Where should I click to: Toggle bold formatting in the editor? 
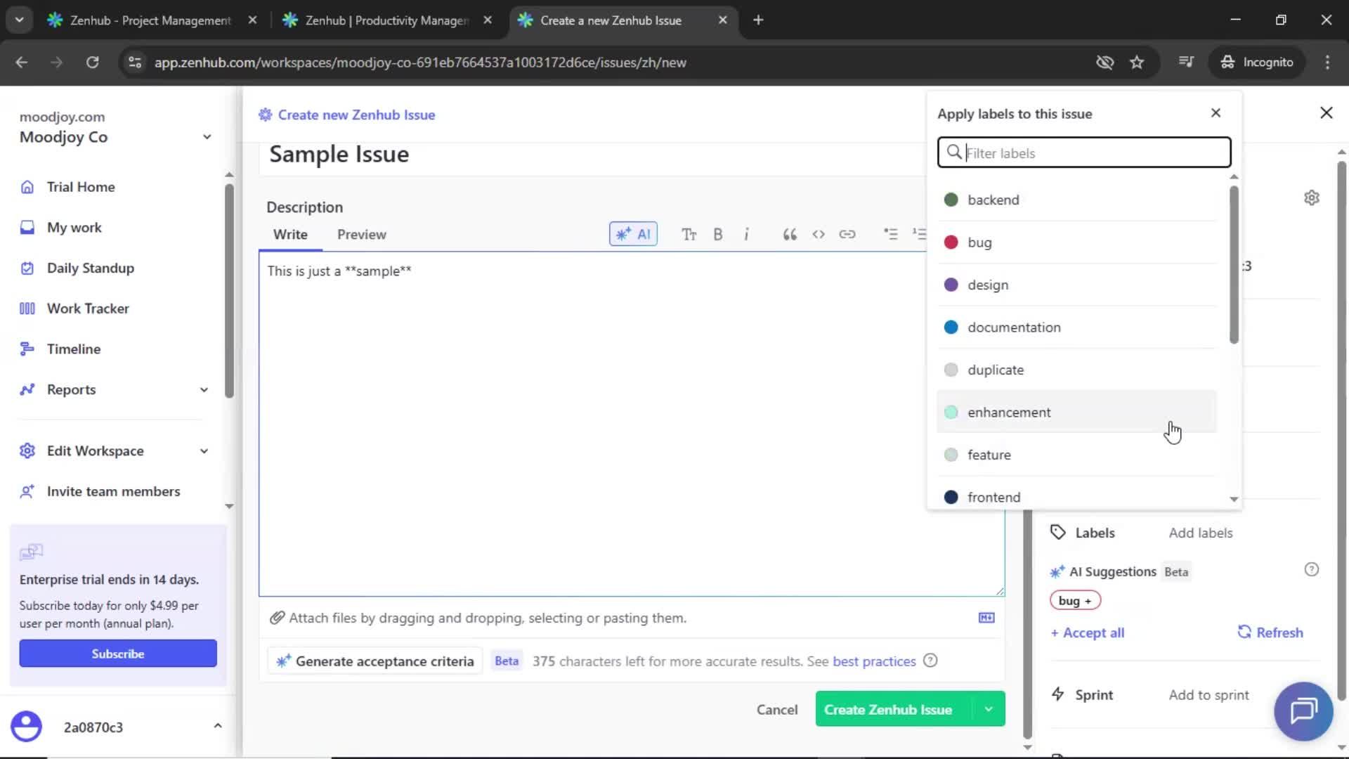[x=718, y=234]
